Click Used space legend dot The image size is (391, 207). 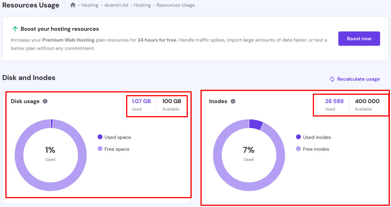point(100,137)
